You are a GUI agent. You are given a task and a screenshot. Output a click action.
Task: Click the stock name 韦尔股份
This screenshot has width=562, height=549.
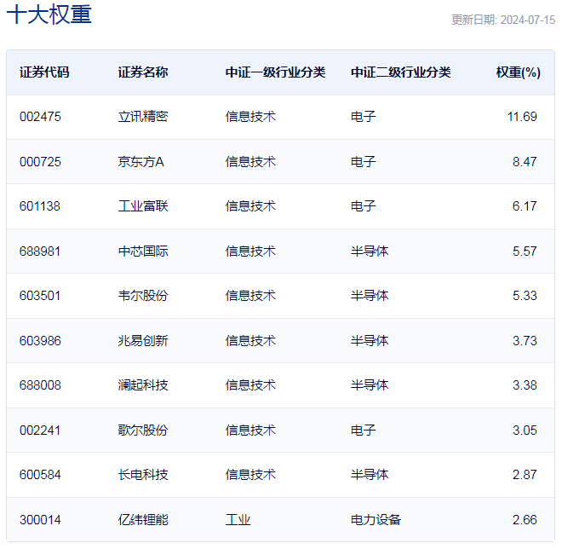tap(143, 296)
